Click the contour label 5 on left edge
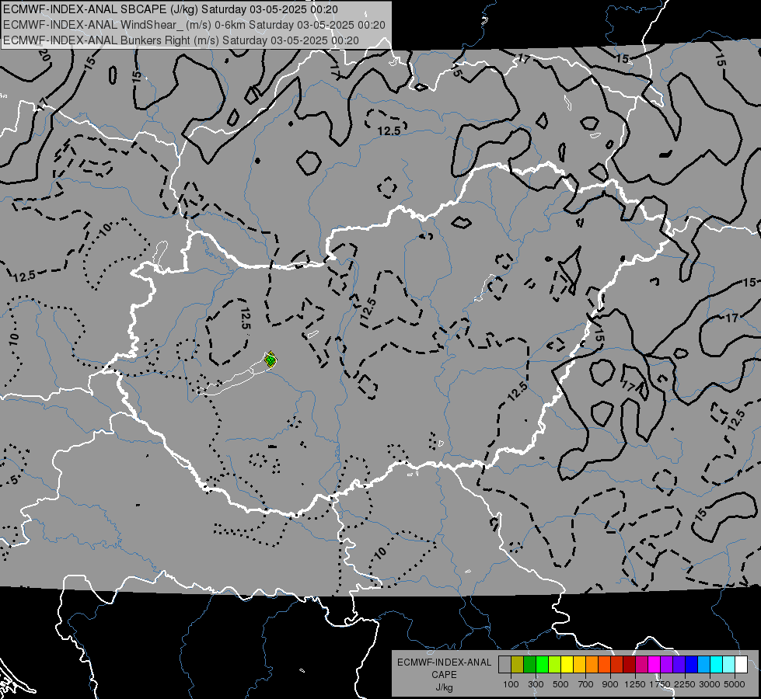 (14, 479)
